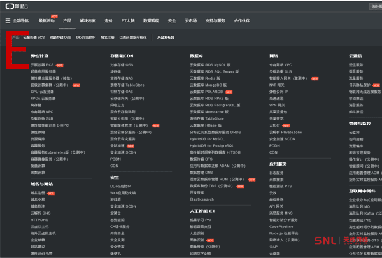The width and height of the screenshot is (382, 258).
Task: Open 态势感知 link
Action: [117, 220]
